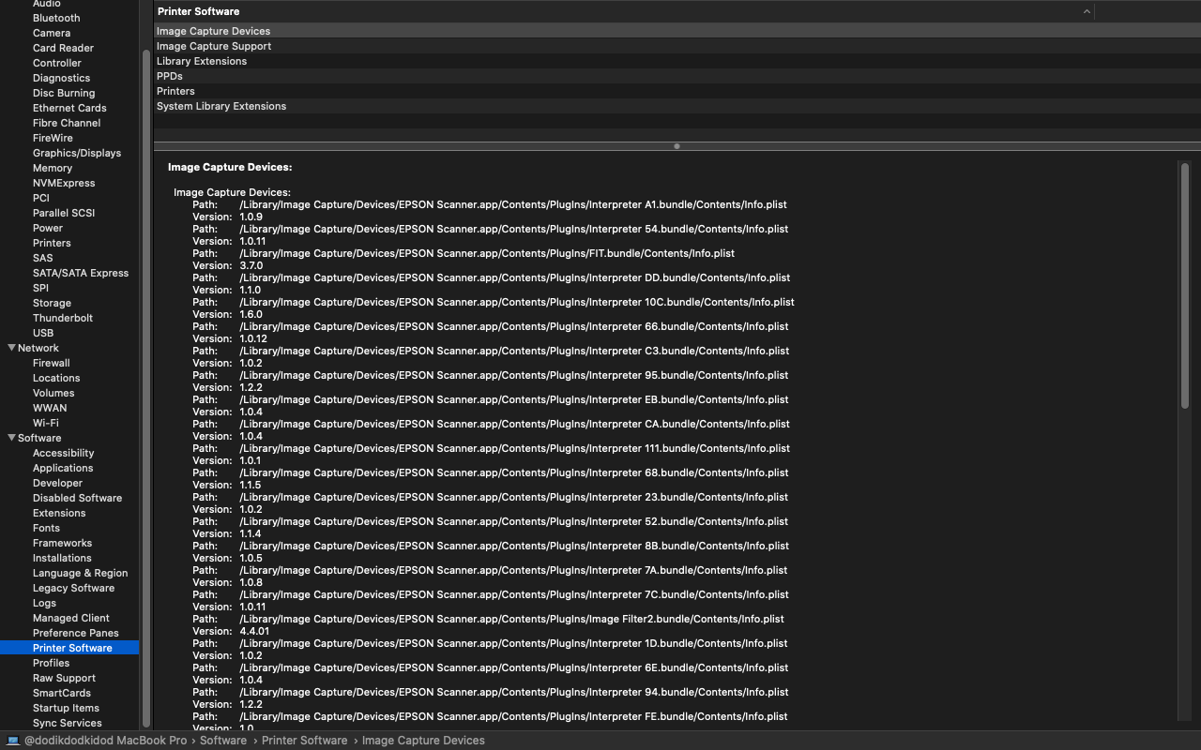Click the Printer Software column header

624,11
